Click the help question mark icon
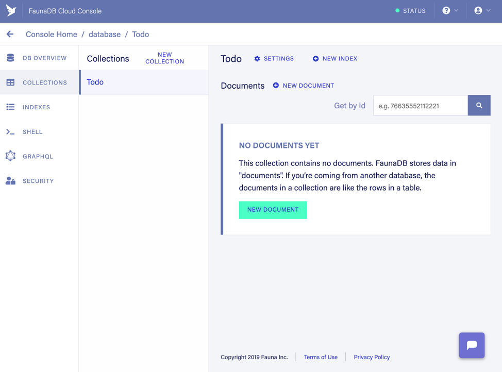 pos(446,11)
